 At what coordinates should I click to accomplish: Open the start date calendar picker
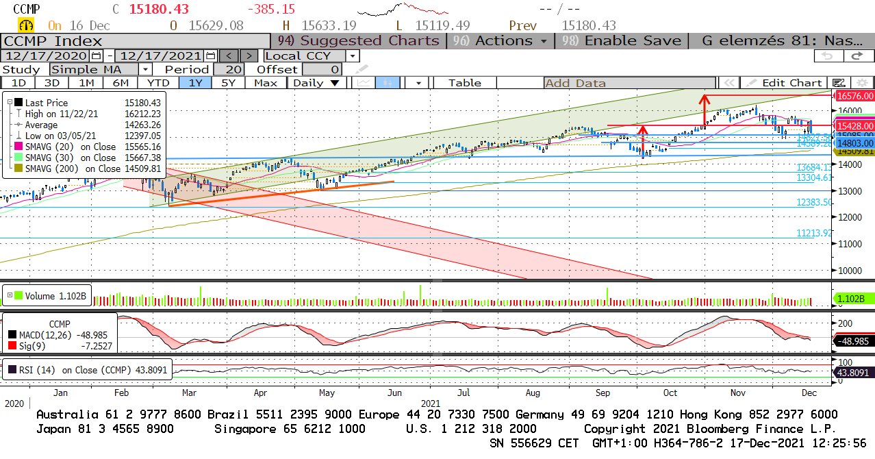point(97,55)
